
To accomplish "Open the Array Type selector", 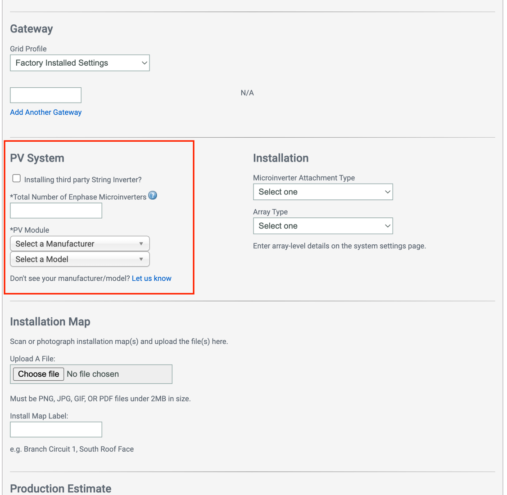I will [322, 225].
